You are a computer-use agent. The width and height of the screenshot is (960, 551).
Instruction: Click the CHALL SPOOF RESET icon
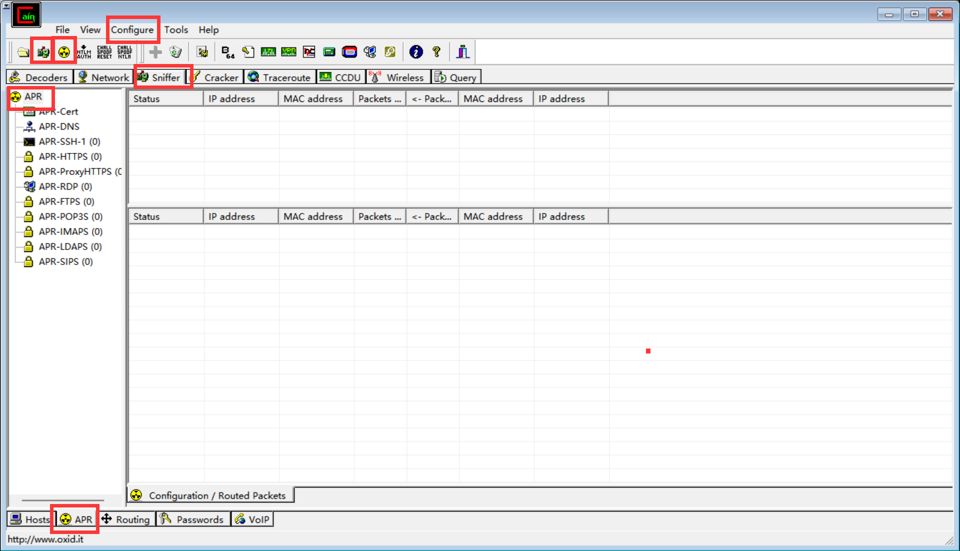[x=104, y=51]
